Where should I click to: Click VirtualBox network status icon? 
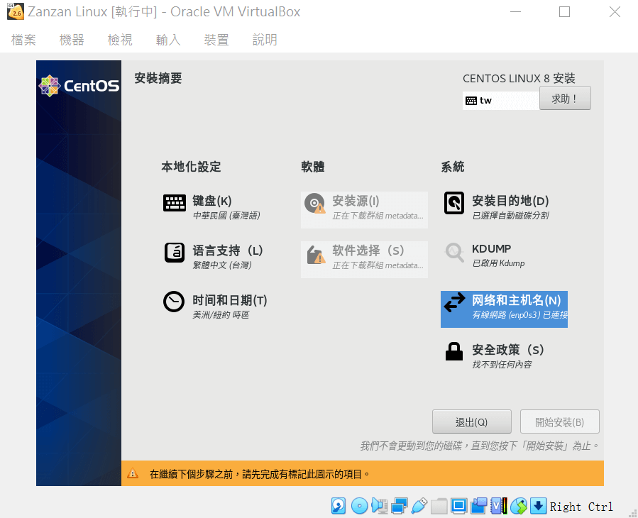[399, 506]
